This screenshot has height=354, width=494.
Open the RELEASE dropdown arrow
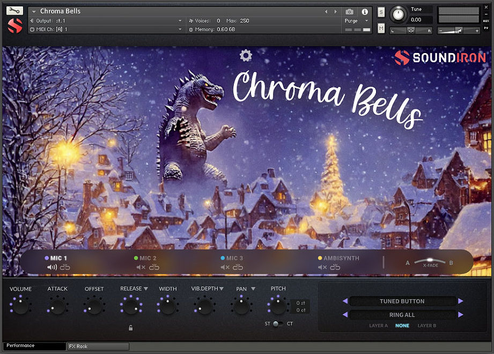tap(145, 289)
